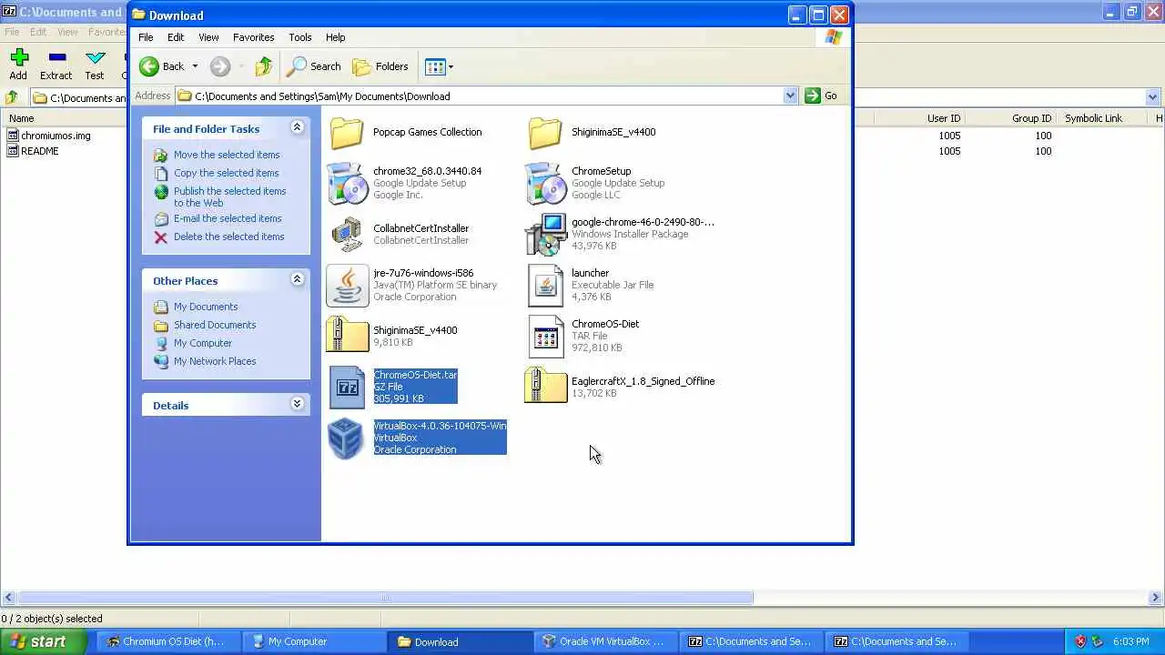Image resolution: width=1165 pixels, height=655 pixels.
Task: Open the File menu in Download window
Action: [146, 37]
